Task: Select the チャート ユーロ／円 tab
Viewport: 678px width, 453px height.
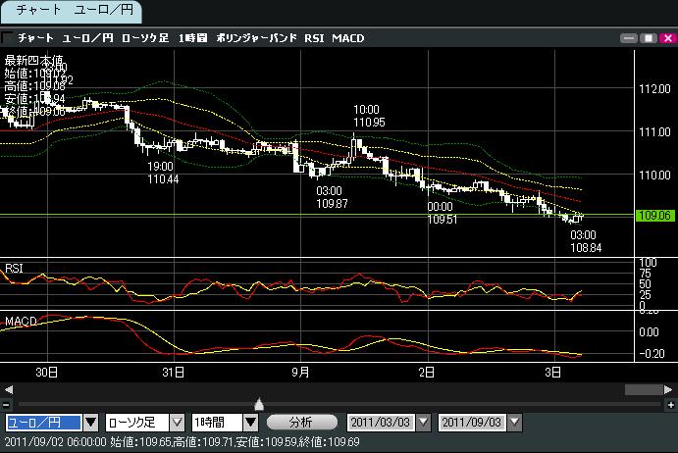Action: click(70, 13)
